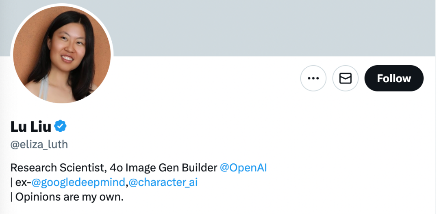439x214 pixels.
Task: Click the display name Lu Liu
Action: [x=31, y=127]
